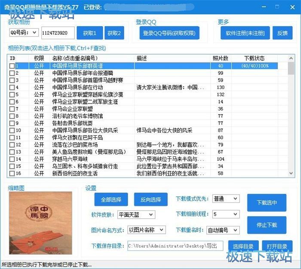Check album 4 中国悍马俱乐部在行动 checkbox

pos(12,88)
